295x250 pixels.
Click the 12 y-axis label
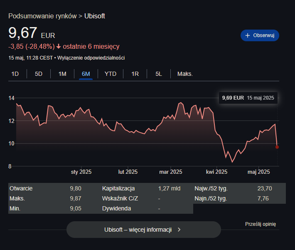point(11,121)
